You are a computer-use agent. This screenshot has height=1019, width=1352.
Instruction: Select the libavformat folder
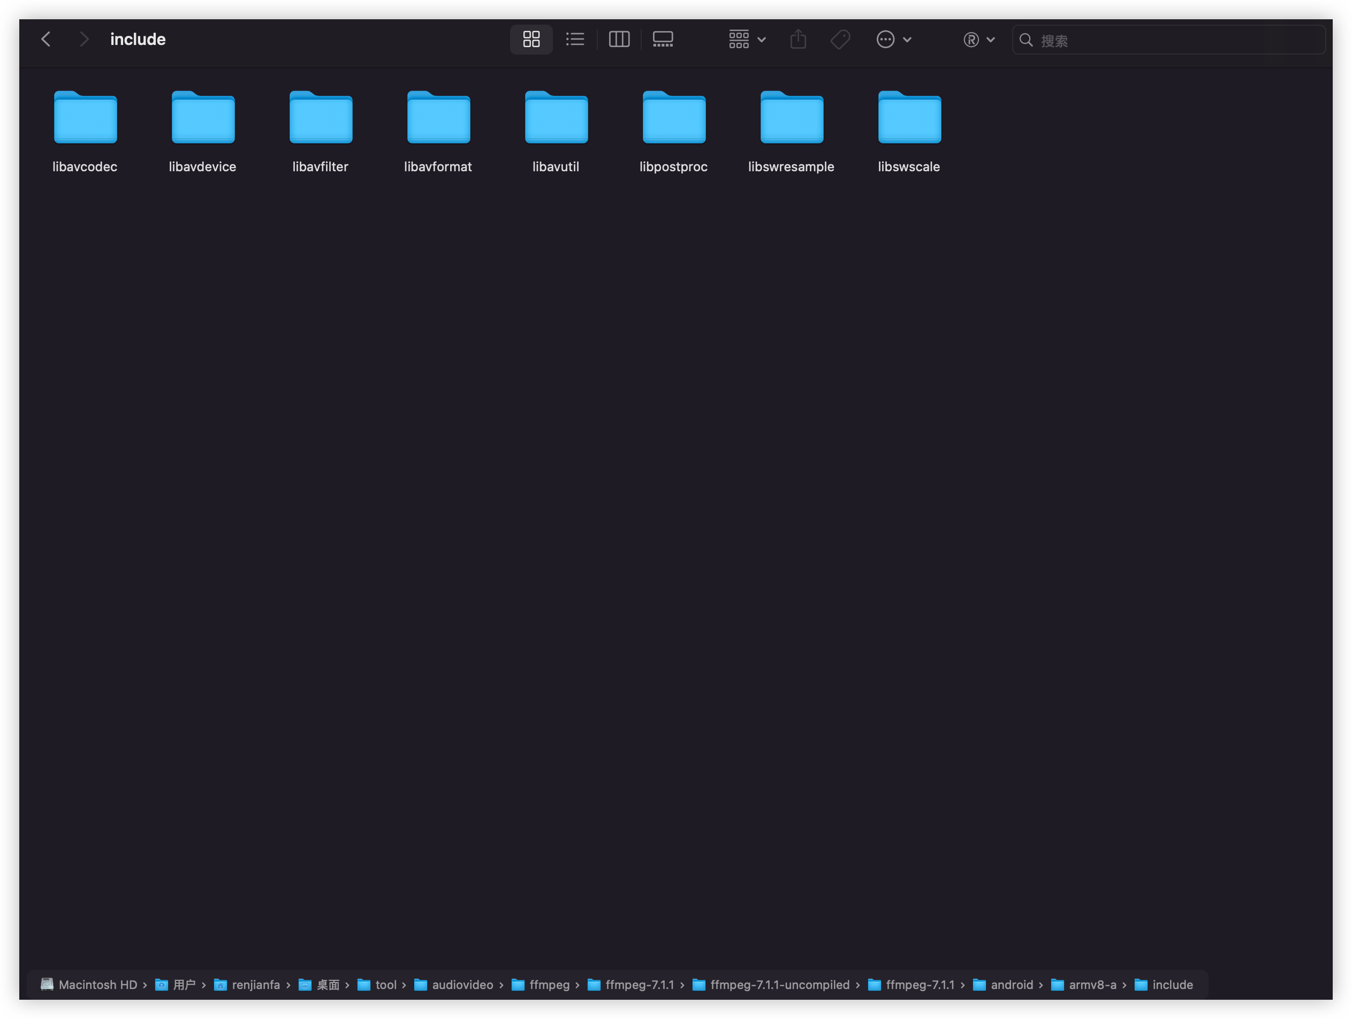[x=438, y=118]
